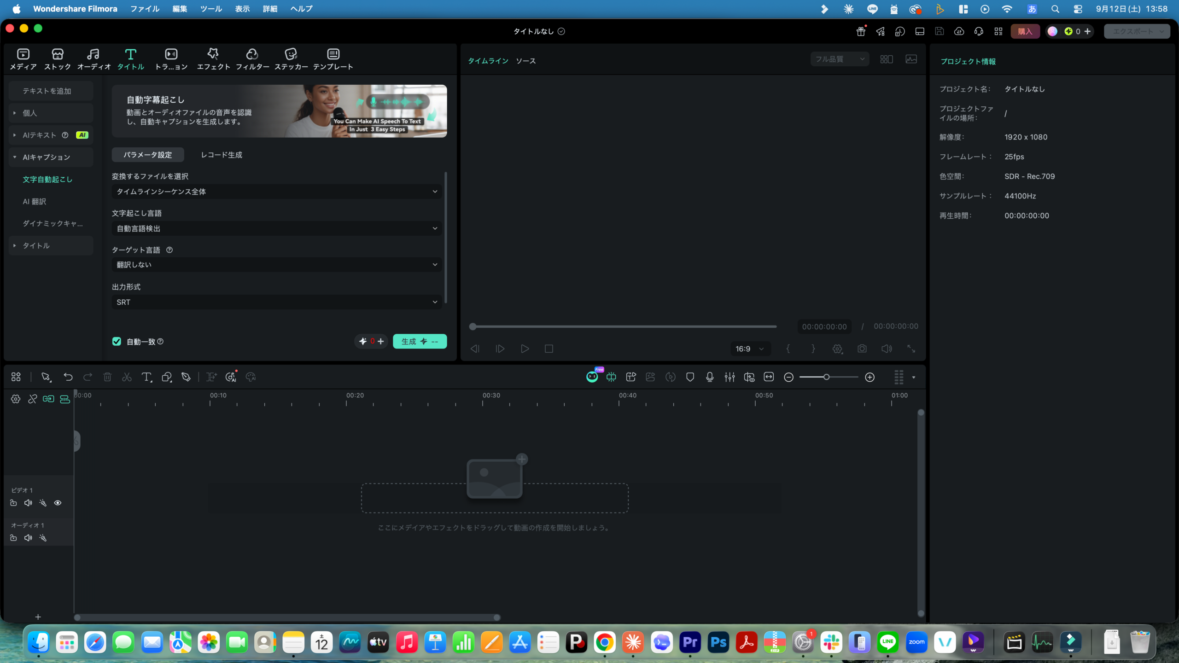
Task: Uncheck the 自動一致 checkbox
Action: tap(117, 341)
